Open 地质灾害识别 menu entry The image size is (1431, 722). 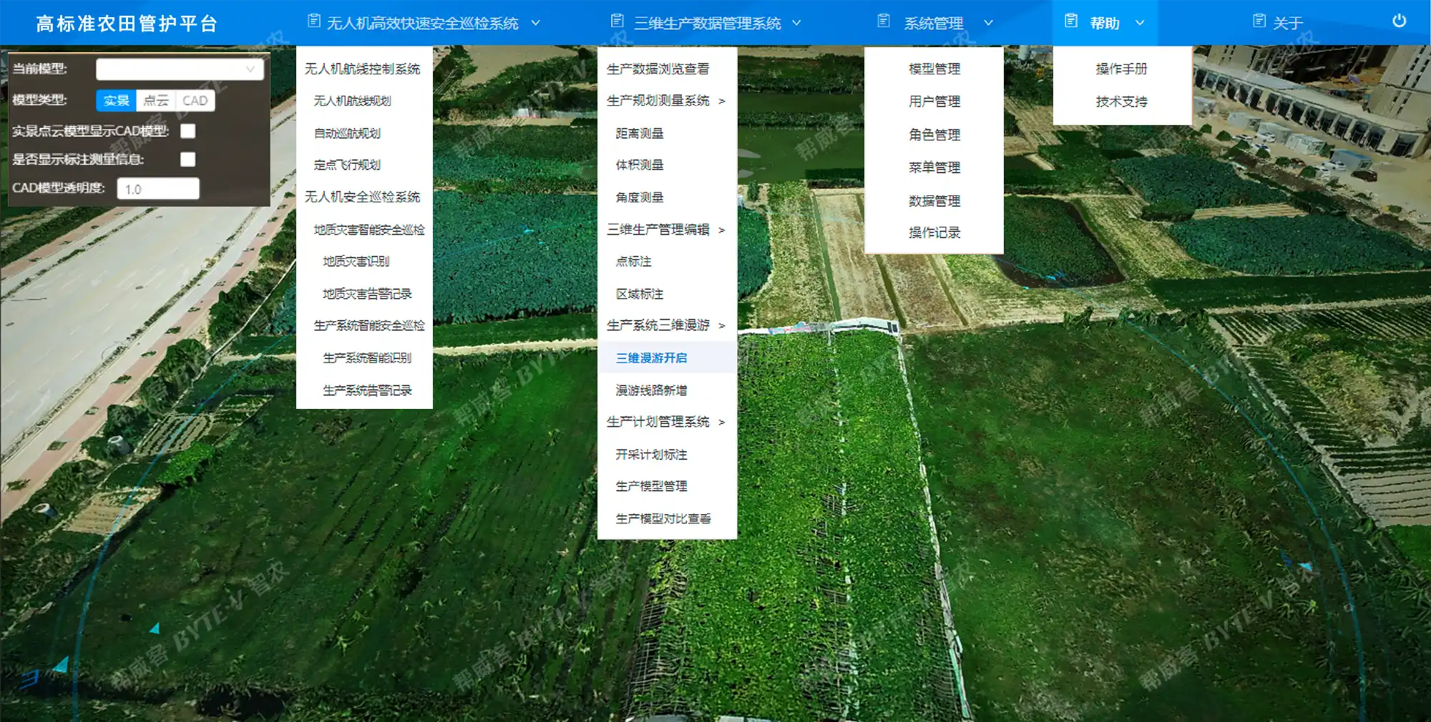point(356,261)
